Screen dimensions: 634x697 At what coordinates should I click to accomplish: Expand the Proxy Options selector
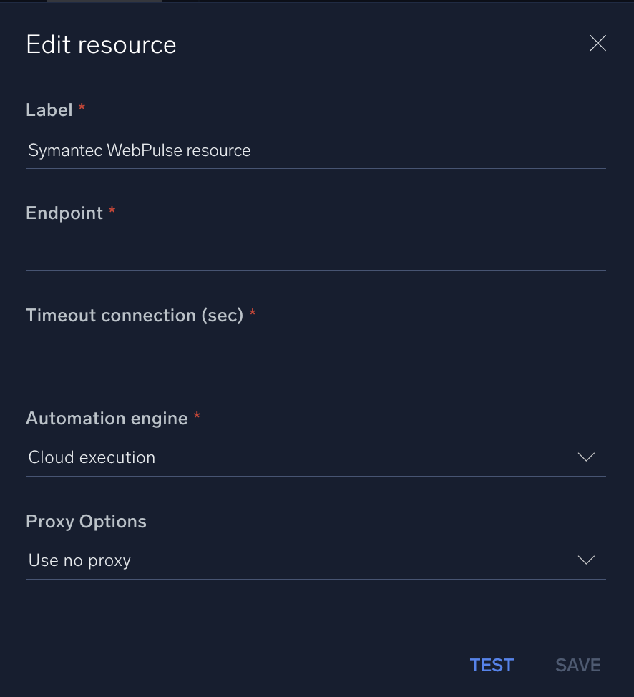[x=316, y=560]
